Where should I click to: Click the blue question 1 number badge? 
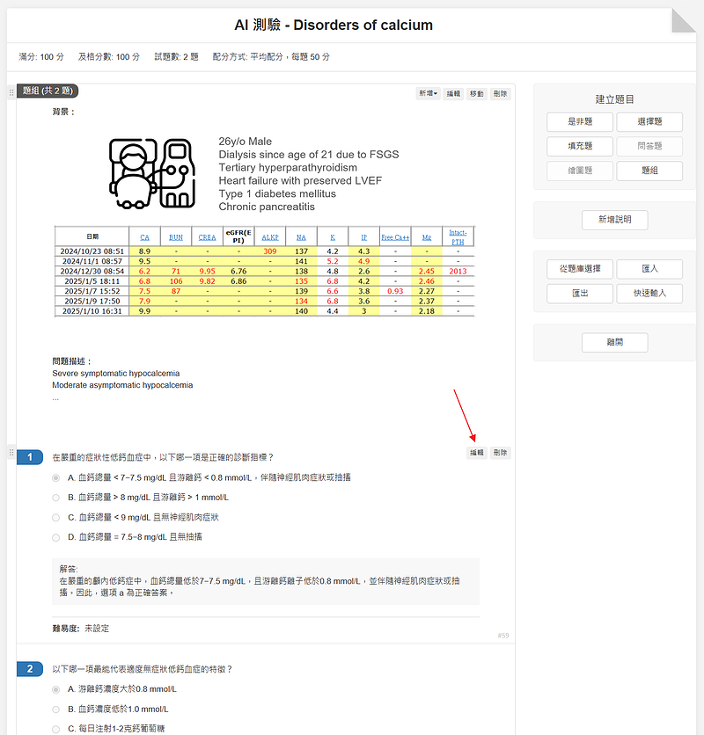click(30, 457)
